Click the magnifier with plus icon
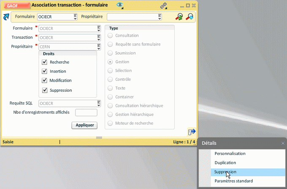 coord(190,17)
